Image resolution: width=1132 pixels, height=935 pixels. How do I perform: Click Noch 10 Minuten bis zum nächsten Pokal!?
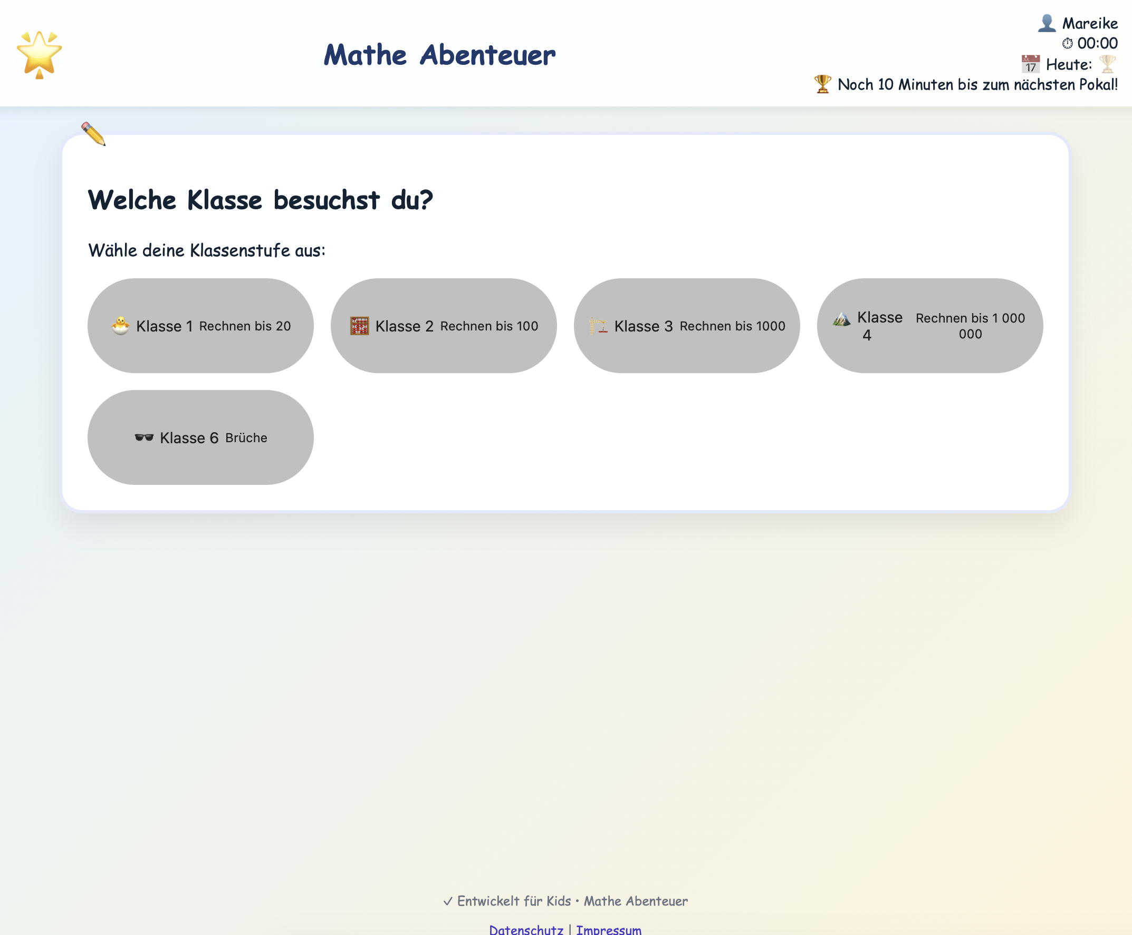point(978,84)
